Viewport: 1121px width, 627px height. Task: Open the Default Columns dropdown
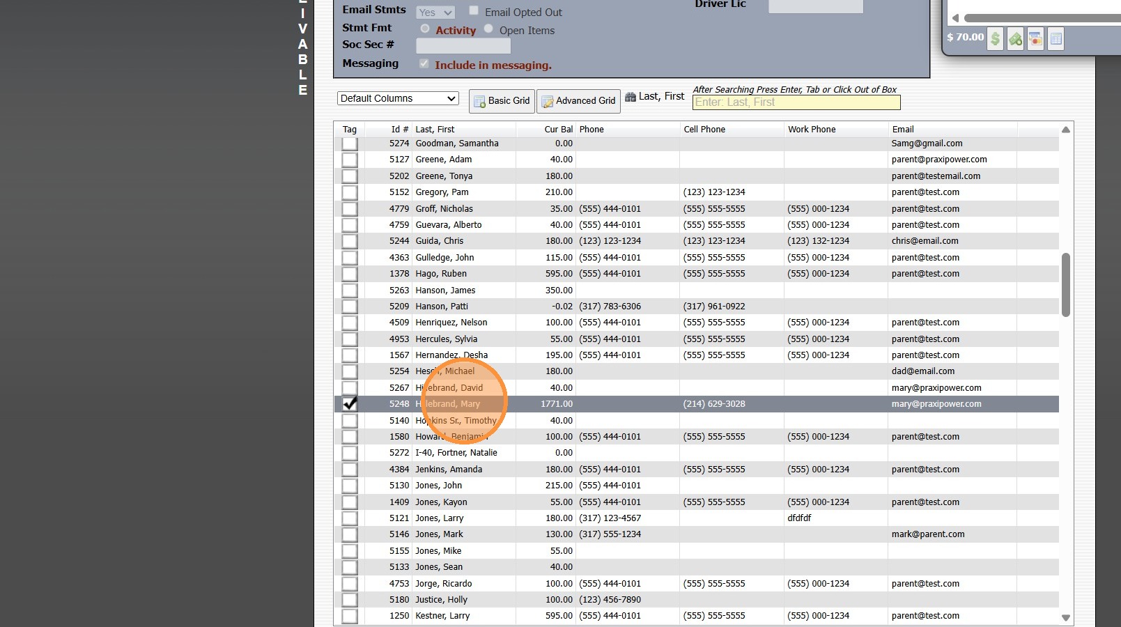coord(398,98)
